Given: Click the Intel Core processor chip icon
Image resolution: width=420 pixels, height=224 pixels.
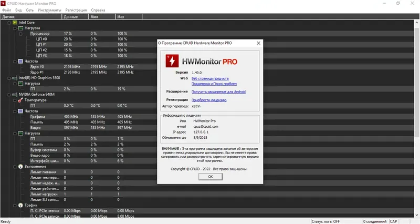Looking at the screenshot, I should pyautogui.click(x=15, y=23).
